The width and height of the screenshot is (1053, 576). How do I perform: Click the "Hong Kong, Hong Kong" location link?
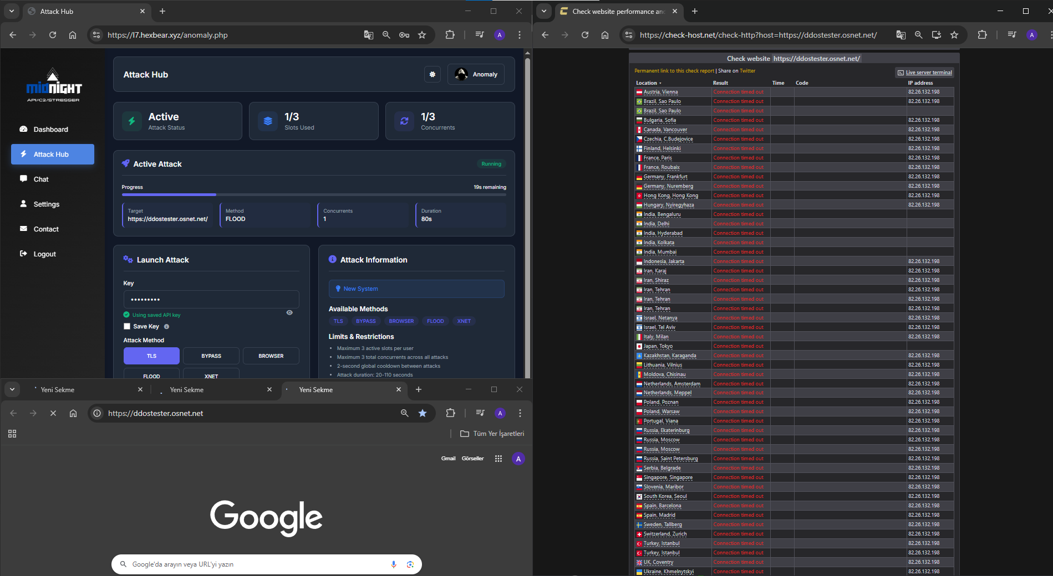click(670, 196)
